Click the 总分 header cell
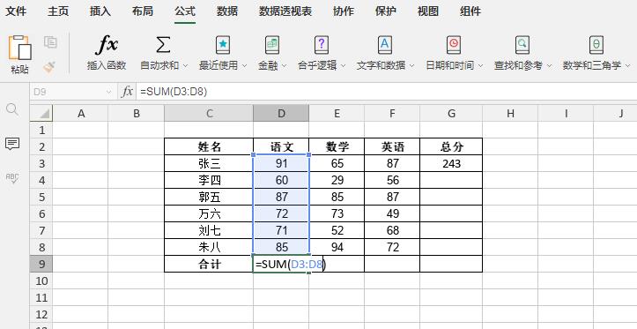 (x=451, y=146)
